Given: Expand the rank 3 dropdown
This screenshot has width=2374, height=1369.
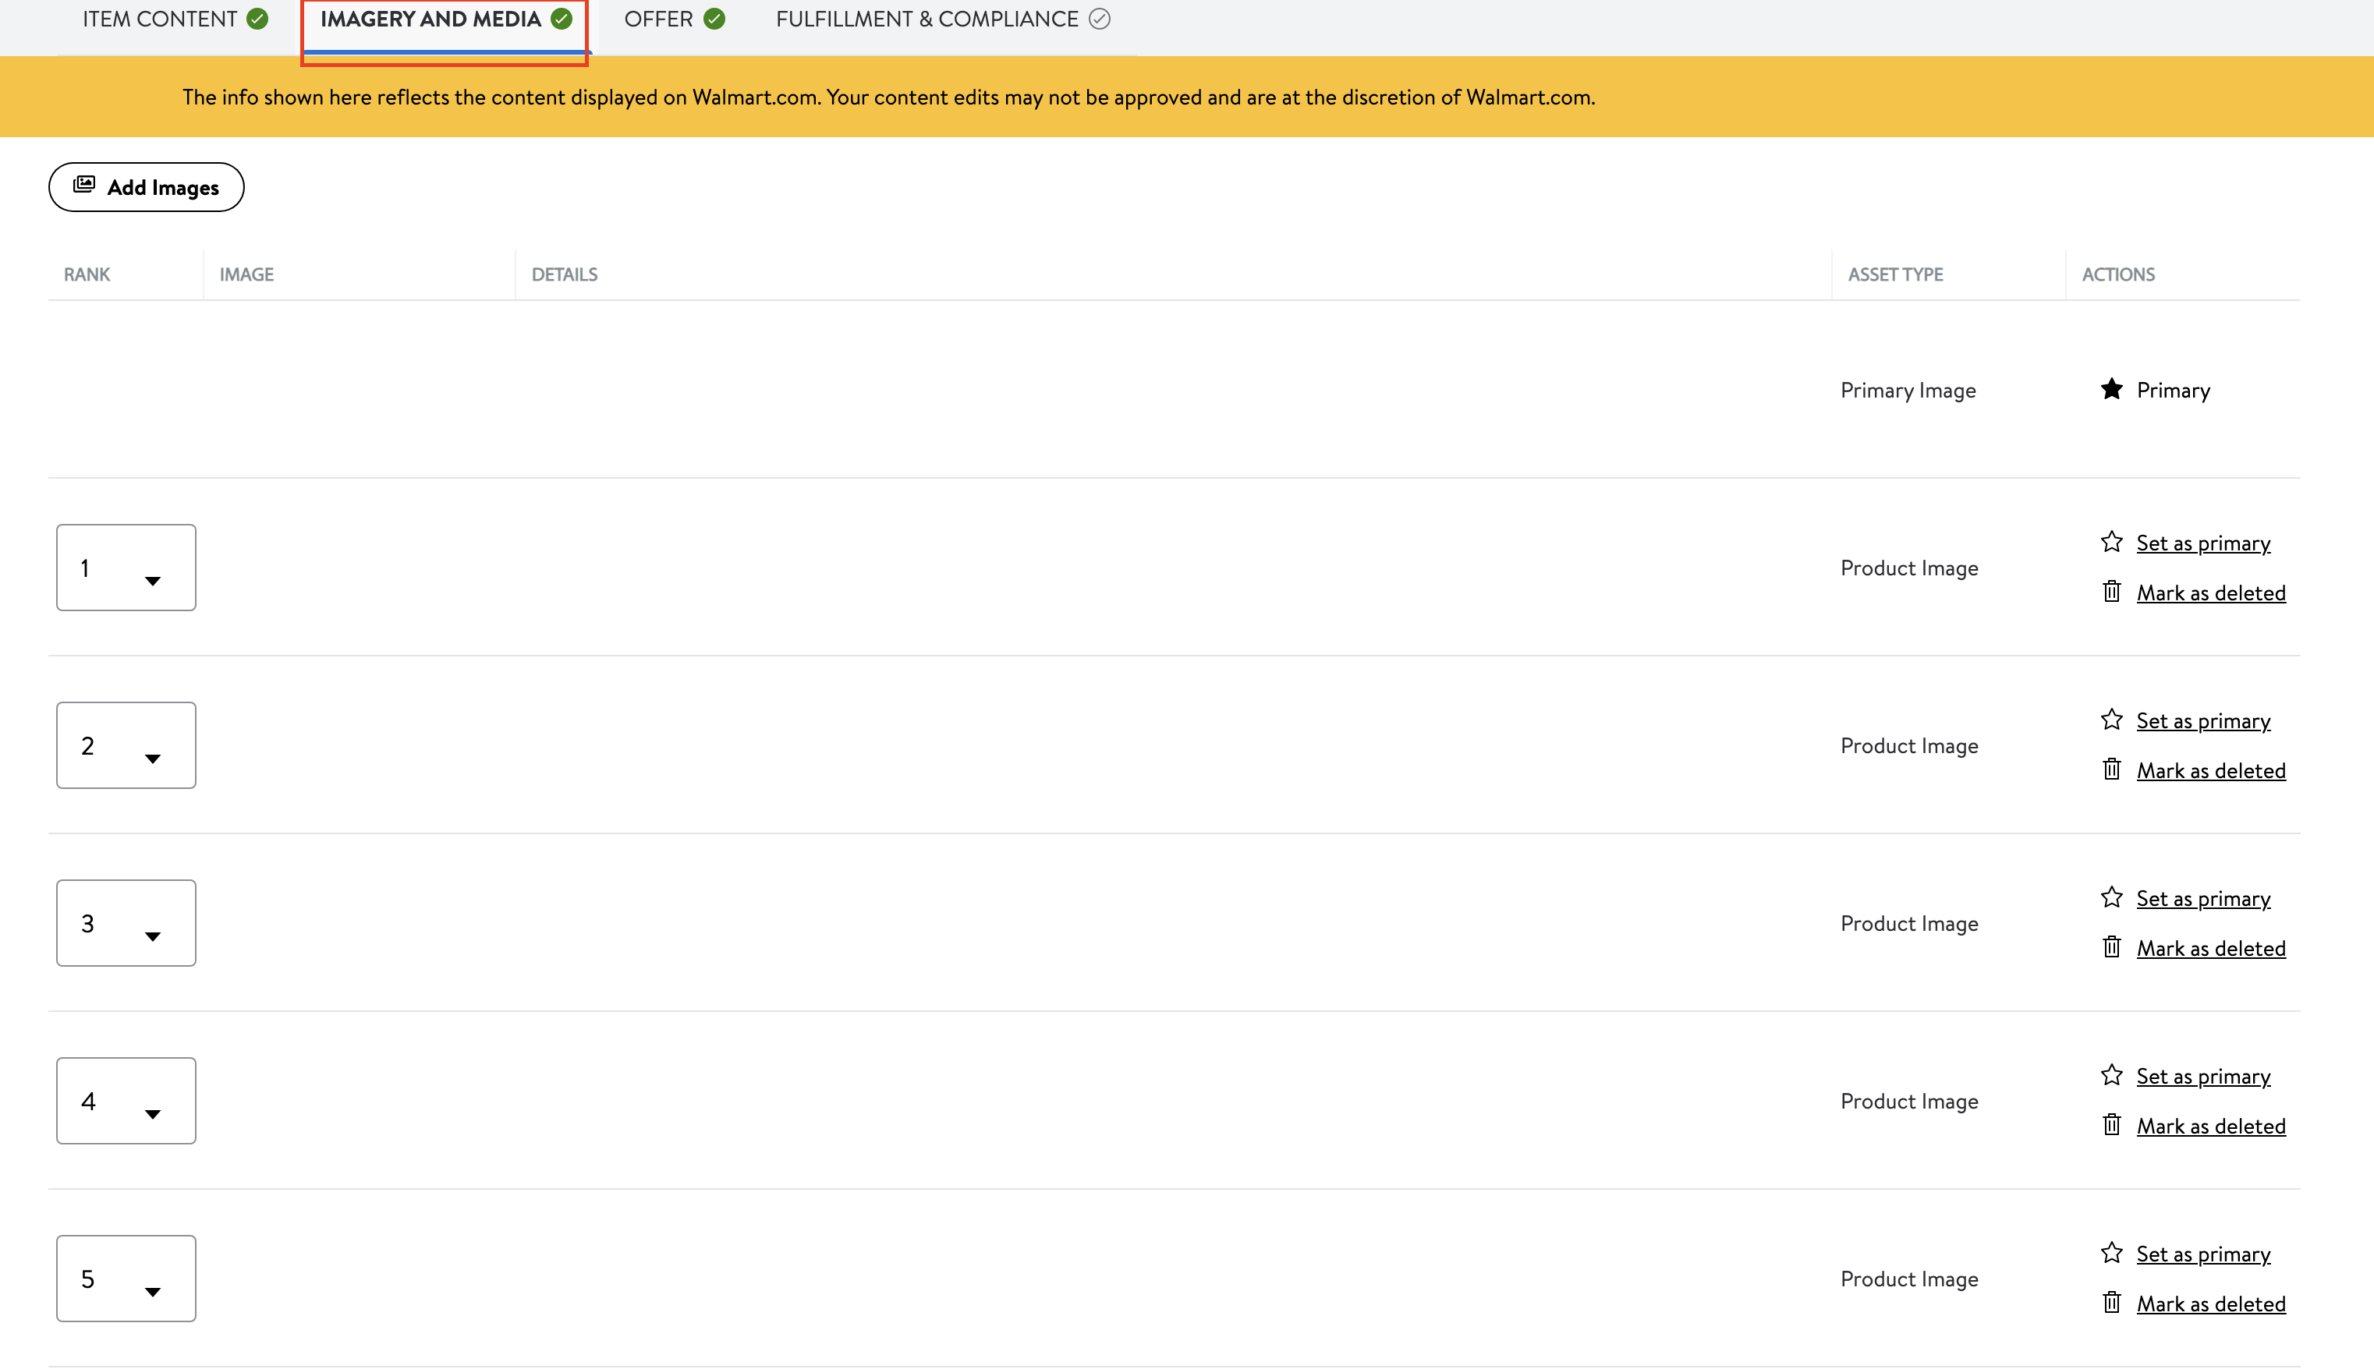Looking at the screenshot, I should 126,923.
